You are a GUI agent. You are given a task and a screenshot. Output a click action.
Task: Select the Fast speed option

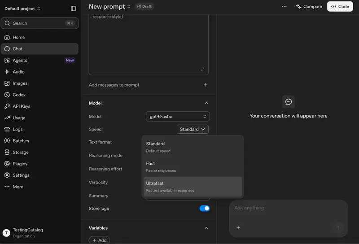click(x=193, y=167)
